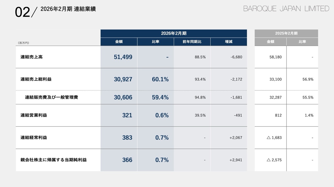Click the slide number 02
The height and width of the screenshot is (187, 334).
pyautogui.click(x=22, y=12)
